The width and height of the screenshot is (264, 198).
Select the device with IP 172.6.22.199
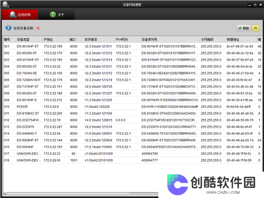[53, 46]
